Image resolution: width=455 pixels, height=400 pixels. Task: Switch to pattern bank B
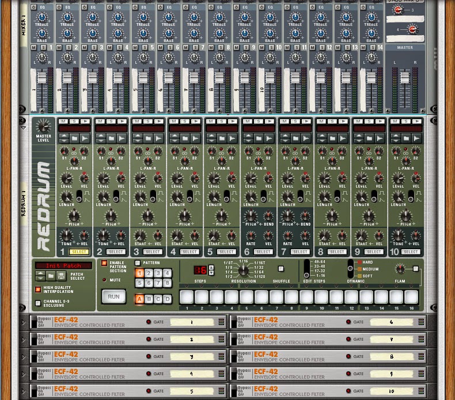click(149, 299)
